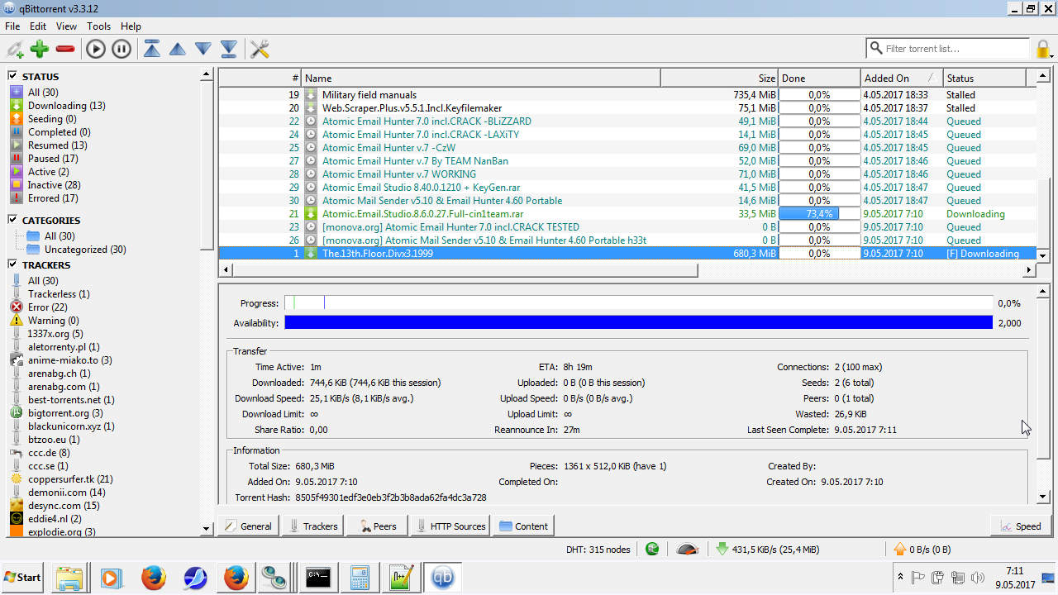Open Options with the wrench and screwdriver icon

pyautogui.click(x=260, y=49)
